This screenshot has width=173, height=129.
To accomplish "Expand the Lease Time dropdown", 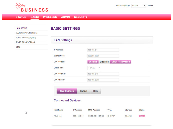I will click(x=94, y=68).
